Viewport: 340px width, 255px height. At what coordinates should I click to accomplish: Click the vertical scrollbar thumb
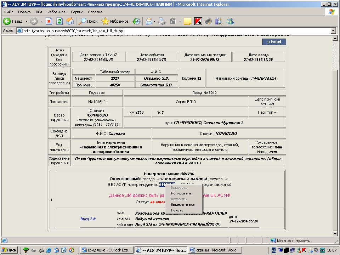click(x=335, y=149)
